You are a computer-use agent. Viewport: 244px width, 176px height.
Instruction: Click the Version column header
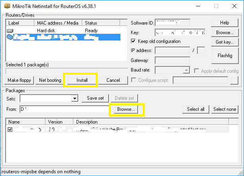[59, 122]
